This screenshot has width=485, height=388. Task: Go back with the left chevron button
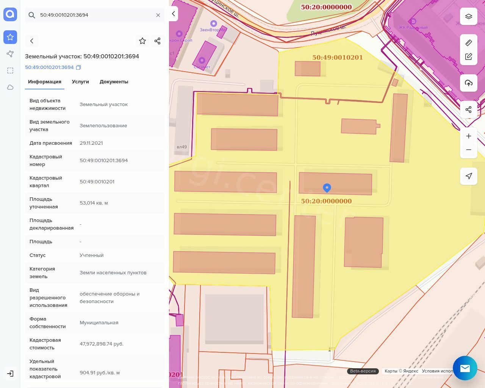[32, 41]
